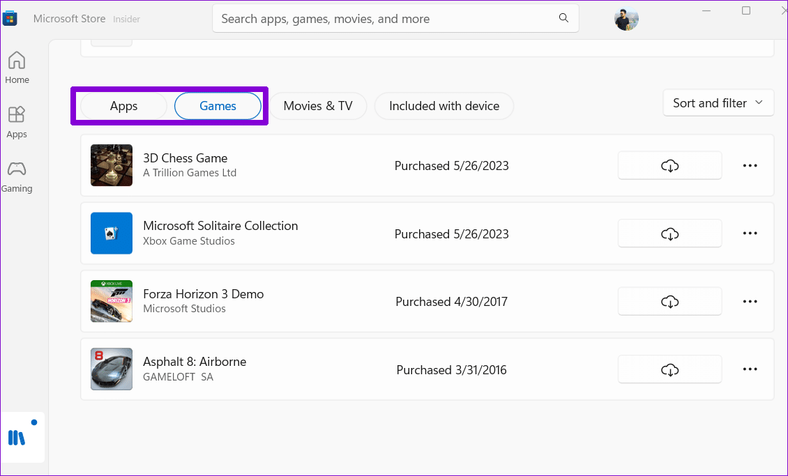The height and width of the screenshot is (476, 788).
Task: Open more options for 3D Chess Game
Action: (750, 165)
